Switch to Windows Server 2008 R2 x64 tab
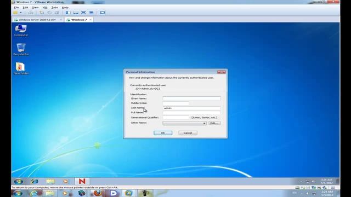The image size is (351, 197). point(37,20)
